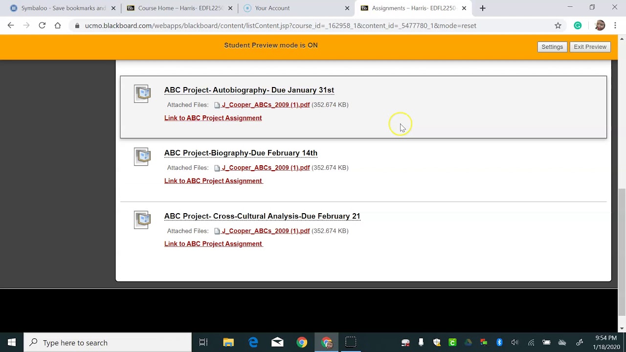Click the Windows Ink pen tray icon
Image resolution: width=626 pixels, height=352 pixels.
tap(580, 343)
